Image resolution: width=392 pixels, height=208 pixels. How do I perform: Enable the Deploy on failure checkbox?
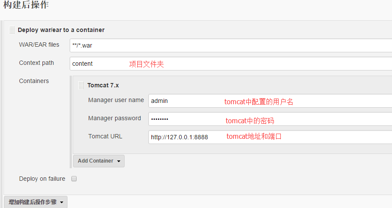[x=74, y=179]
